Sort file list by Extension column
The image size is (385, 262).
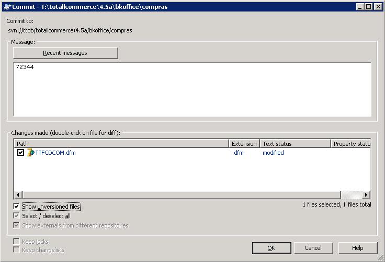(244, 144)
